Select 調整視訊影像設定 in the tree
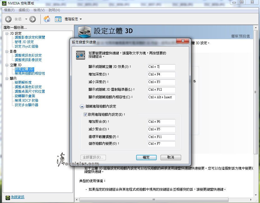This screenshot has width=260, height=203. click(x=28, y=60)
